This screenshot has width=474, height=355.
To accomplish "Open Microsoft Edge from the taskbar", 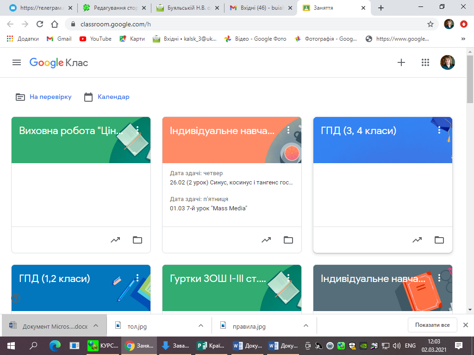I will point(55,346).
